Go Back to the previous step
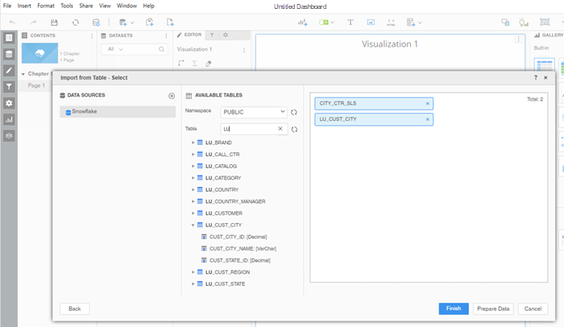The image size is (564, 327). pyautogui.click(x=74, y=308)
